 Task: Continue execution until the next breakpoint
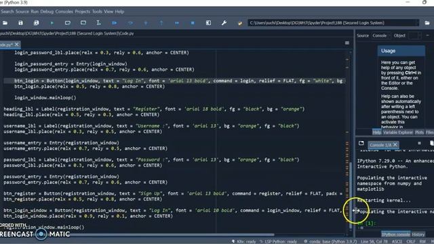(177, 23)
